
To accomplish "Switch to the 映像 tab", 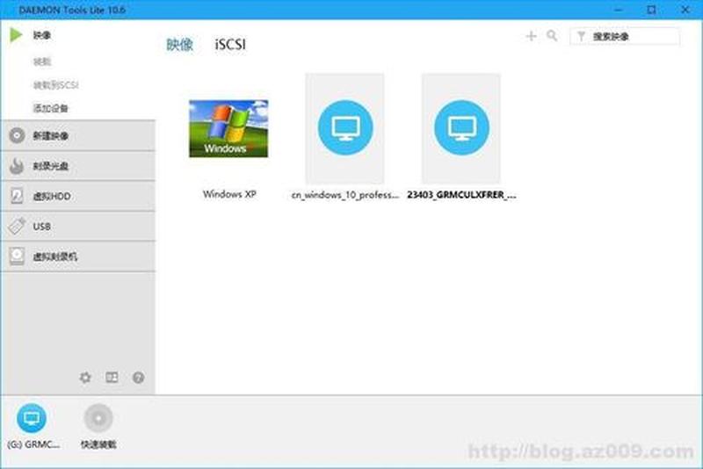I will [179, 44].
